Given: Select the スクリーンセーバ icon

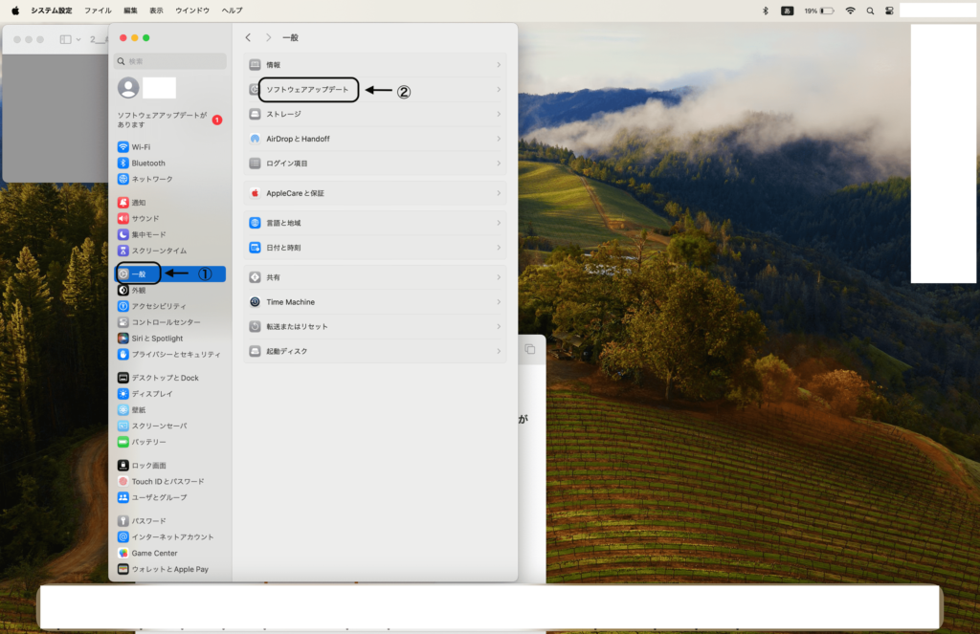Looking at the screenshot, I should pyautogui.click(x=123, y=426).
